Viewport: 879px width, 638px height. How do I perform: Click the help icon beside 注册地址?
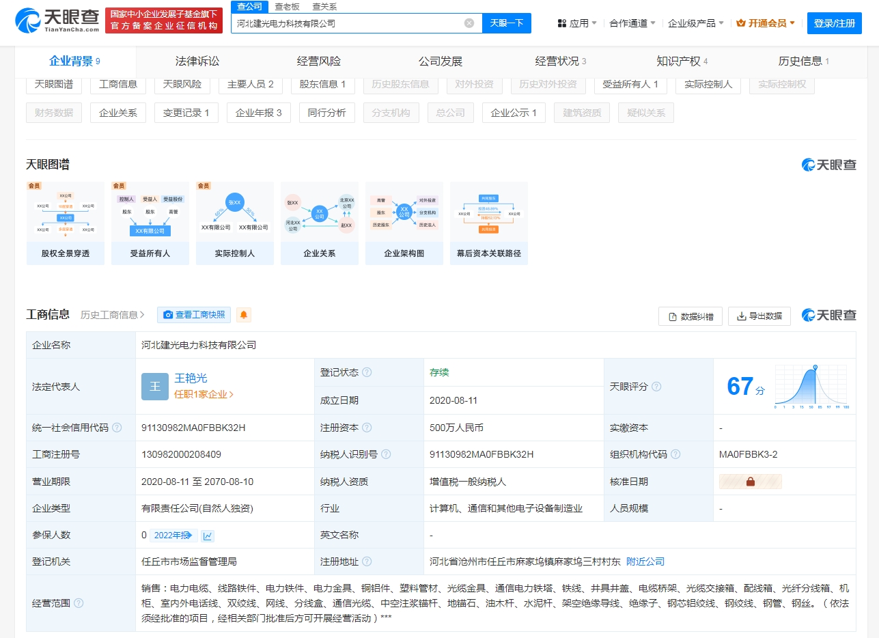click(367, 561)
